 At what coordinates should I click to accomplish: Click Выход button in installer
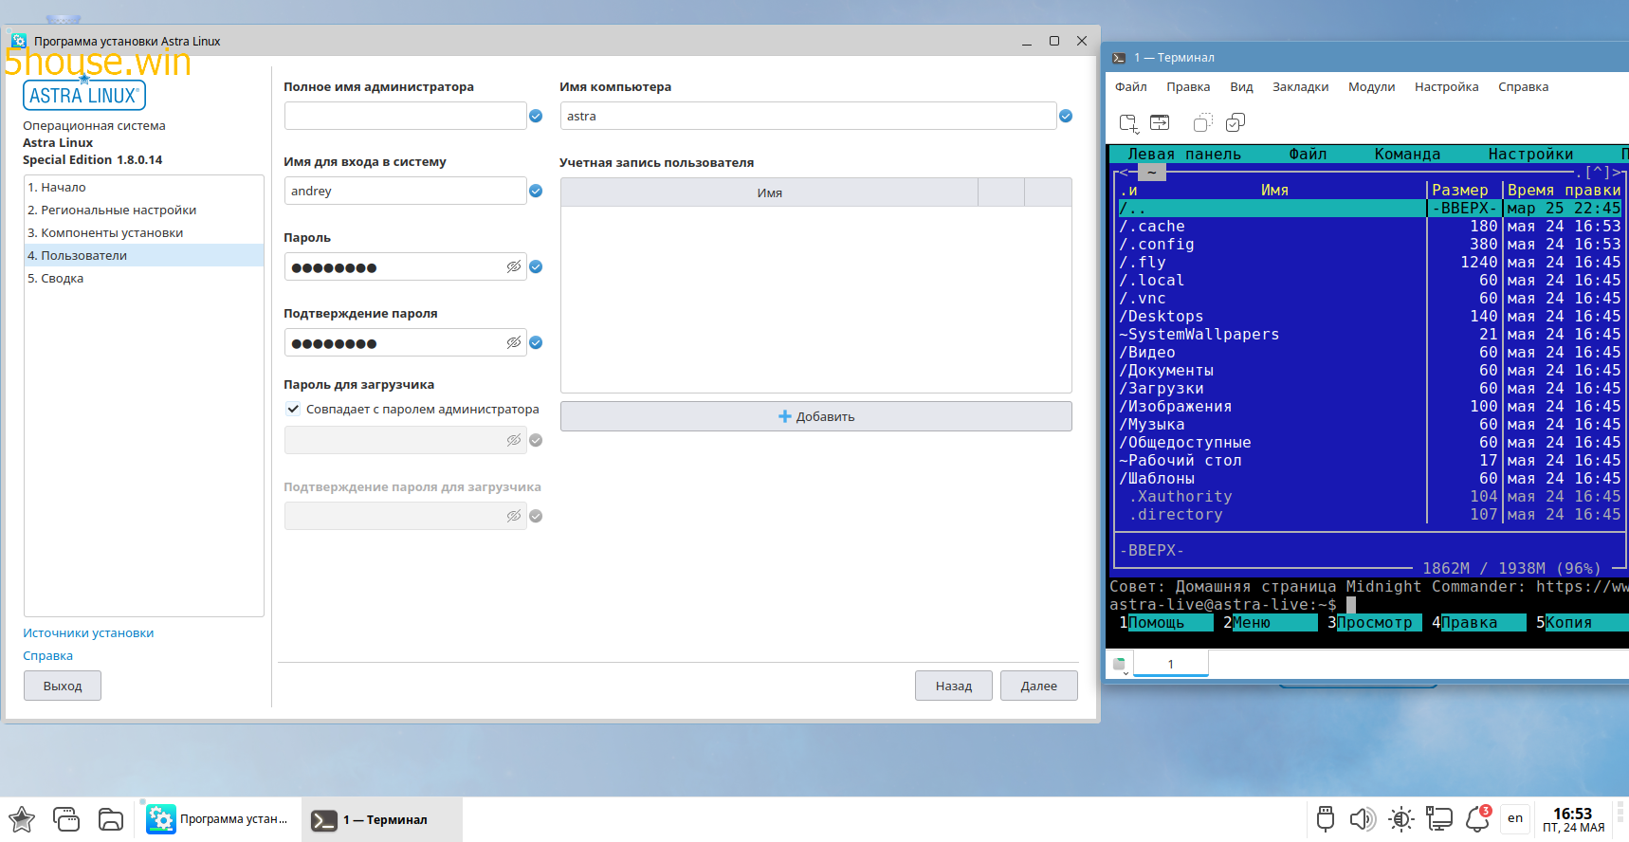[63, 686]
